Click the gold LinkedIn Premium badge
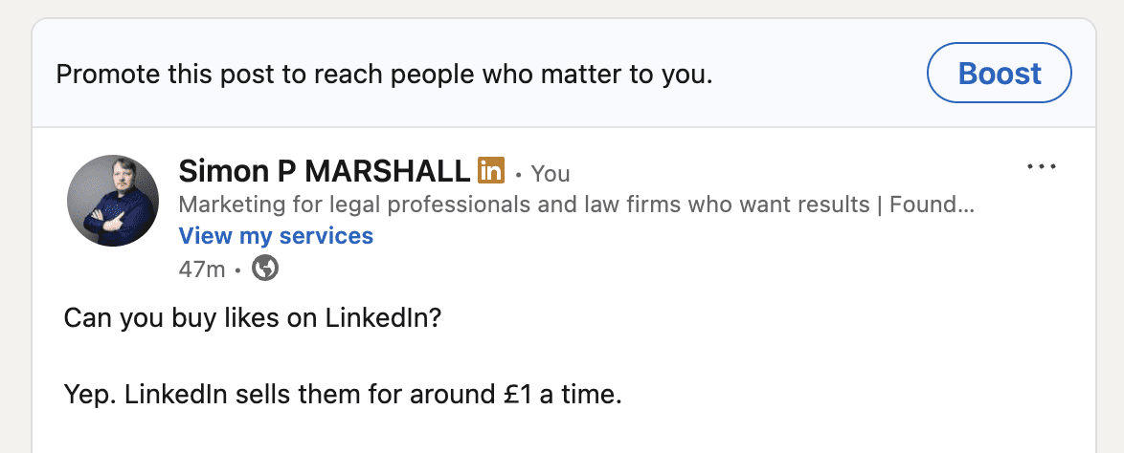The height and width of the screenshot is (453, 1124). click(490, 171)
